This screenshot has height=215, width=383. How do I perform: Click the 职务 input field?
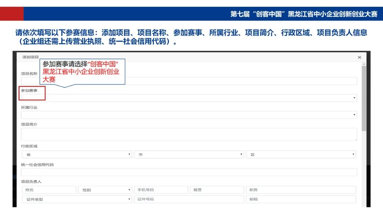301,190
